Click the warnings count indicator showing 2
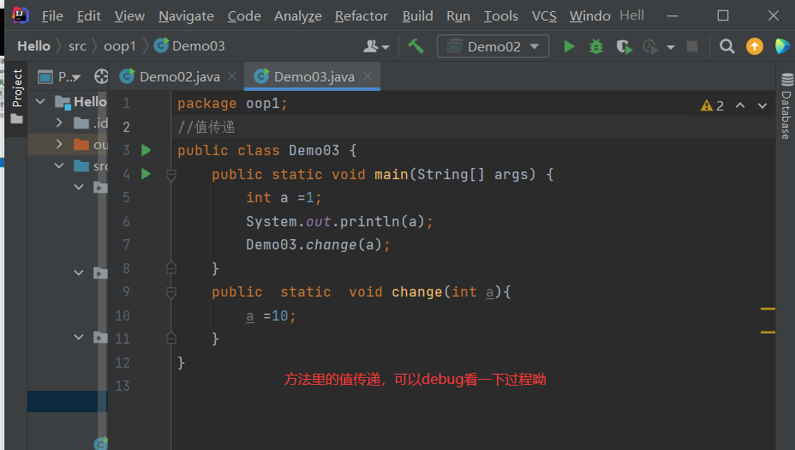 (712, 105)
